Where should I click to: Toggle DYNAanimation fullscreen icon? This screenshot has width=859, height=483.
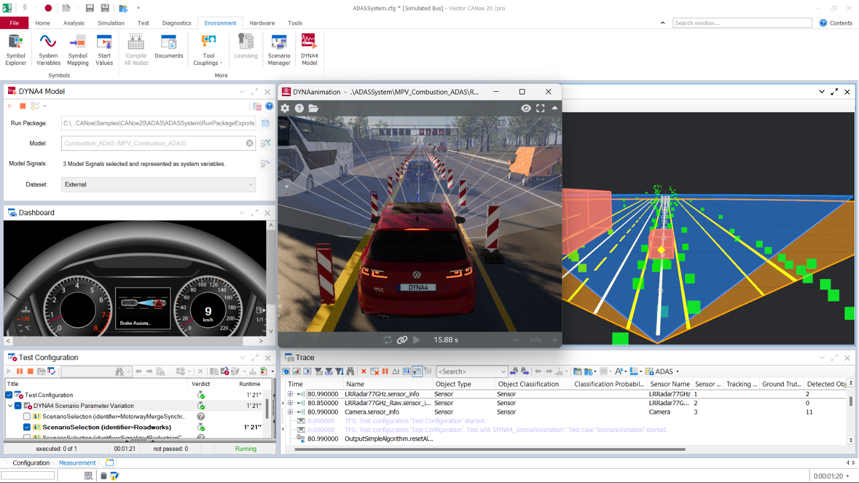[x=540, y=108]
